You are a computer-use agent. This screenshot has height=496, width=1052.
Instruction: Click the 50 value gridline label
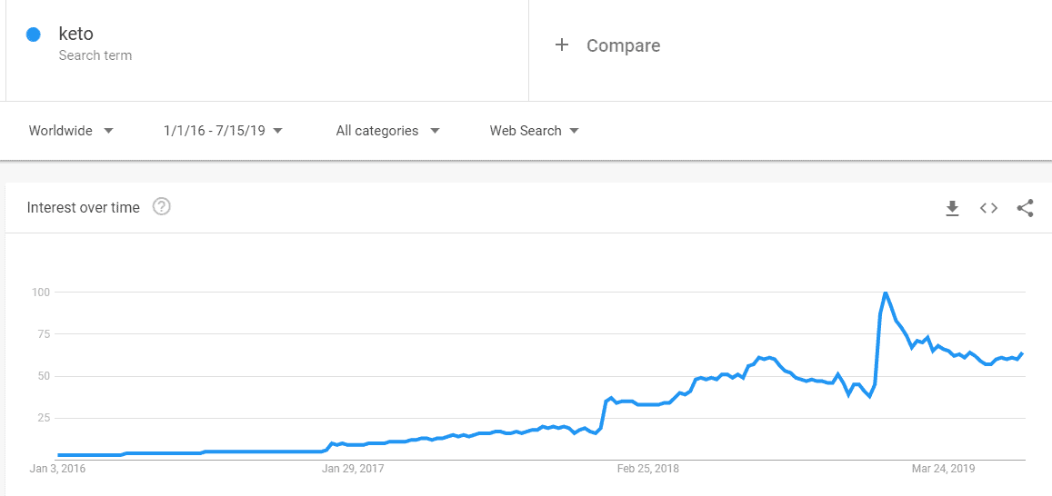point(45,376)
